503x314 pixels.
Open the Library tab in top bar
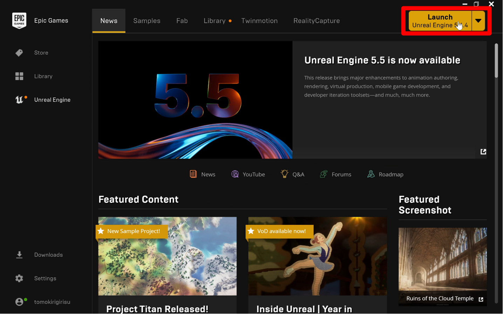(x=215, y=21)
